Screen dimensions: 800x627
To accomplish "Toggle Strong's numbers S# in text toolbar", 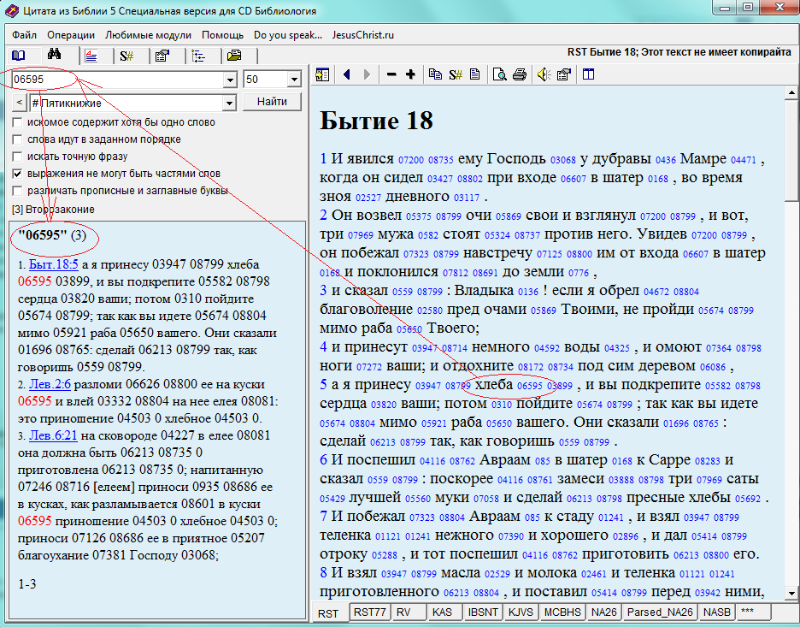I will [455, 74].
